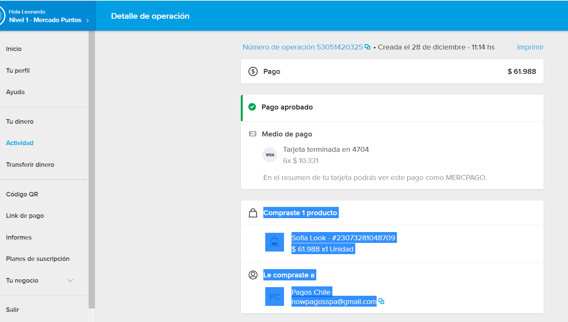
Task: Log out with Salir
Action: [x=12, y=310]
